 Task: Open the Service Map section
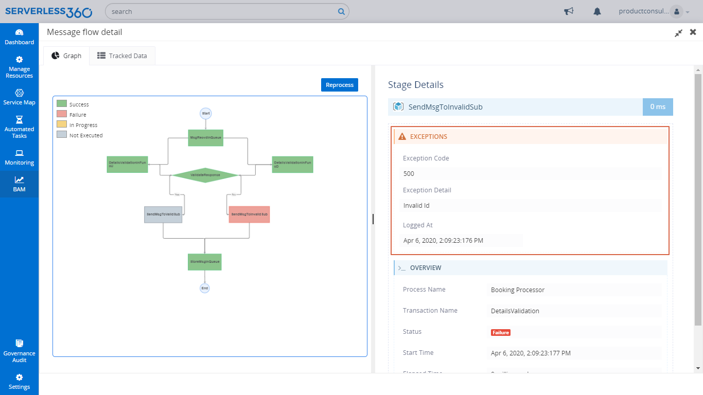19,97
